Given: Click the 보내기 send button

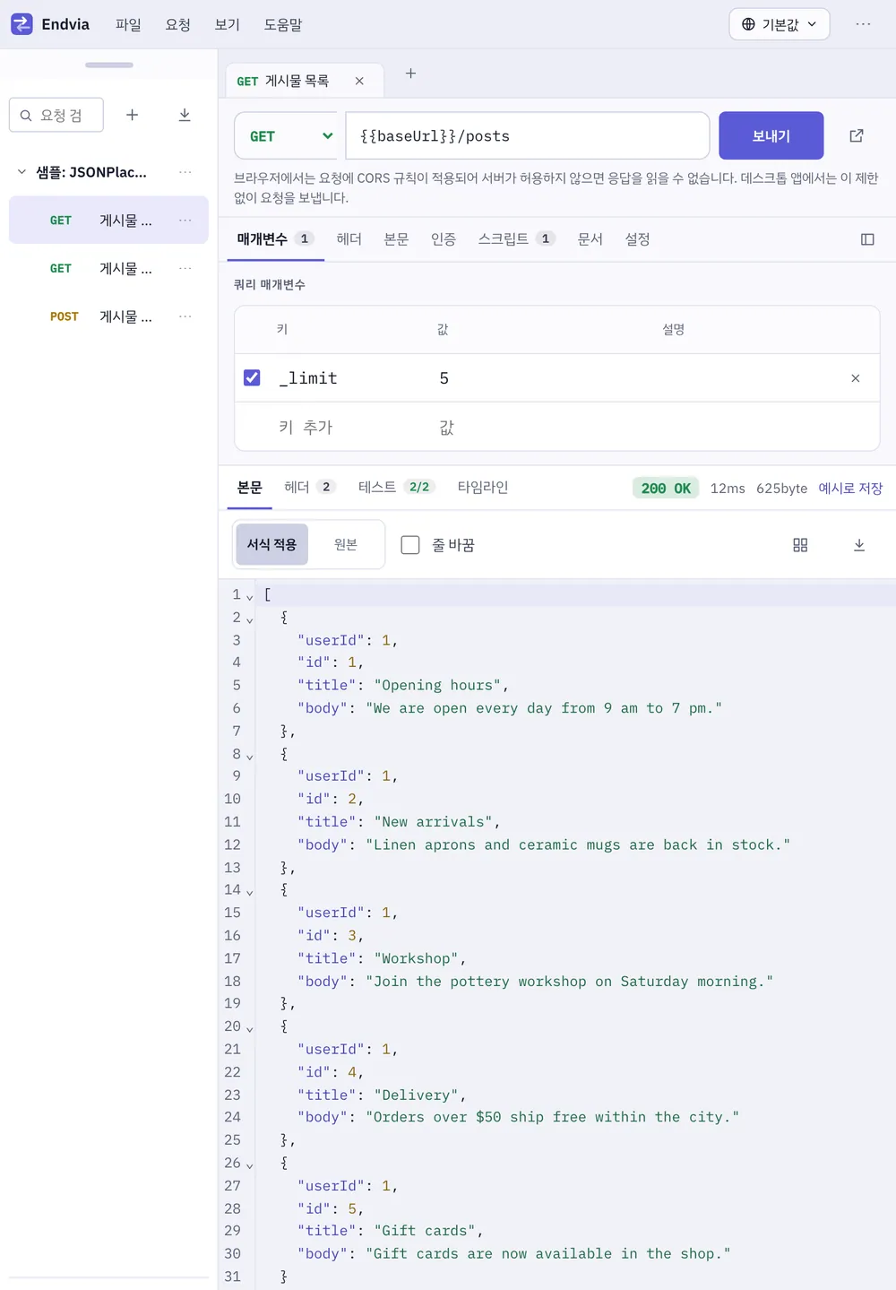Looking at the screenshot, I should (x=771, y=135).
